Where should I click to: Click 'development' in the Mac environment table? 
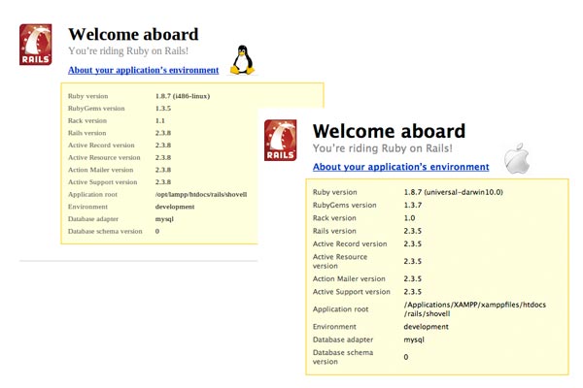point(427,327)
